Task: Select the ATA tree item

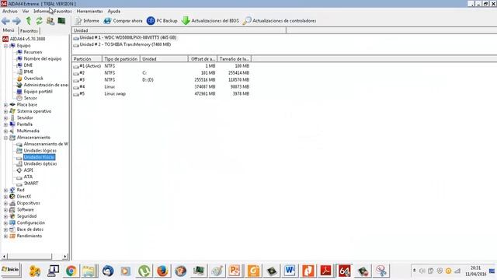Action: click(x=28, y=177)
